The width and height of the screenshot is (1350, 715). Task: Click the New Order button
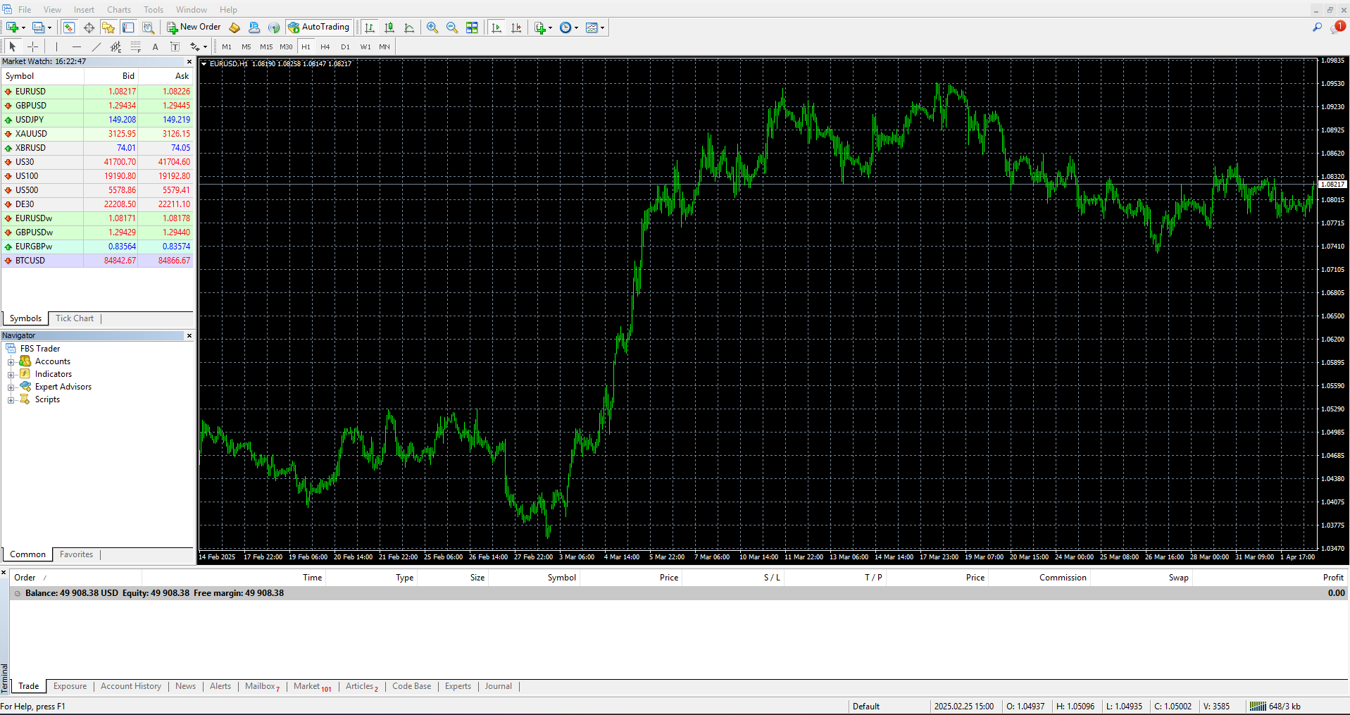click(x=194, y=27)
